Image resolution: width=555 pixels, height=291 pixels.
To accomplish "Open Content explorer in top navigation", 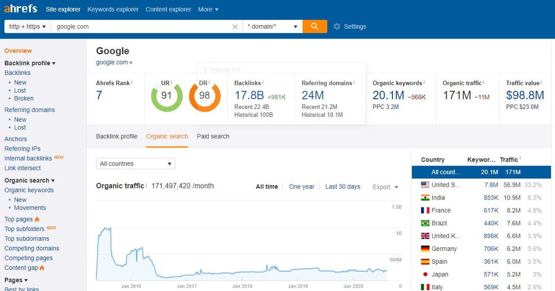I will pos(168,10).
